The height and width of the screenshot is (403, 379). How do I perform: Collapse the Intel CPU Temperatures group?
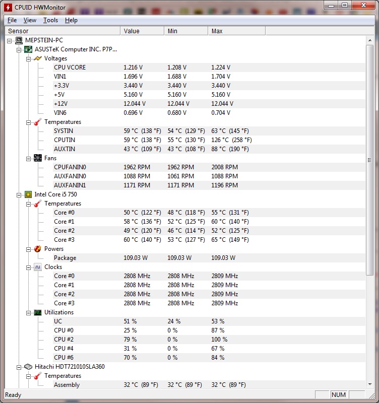pyautogui.click(x=29, y=204)
